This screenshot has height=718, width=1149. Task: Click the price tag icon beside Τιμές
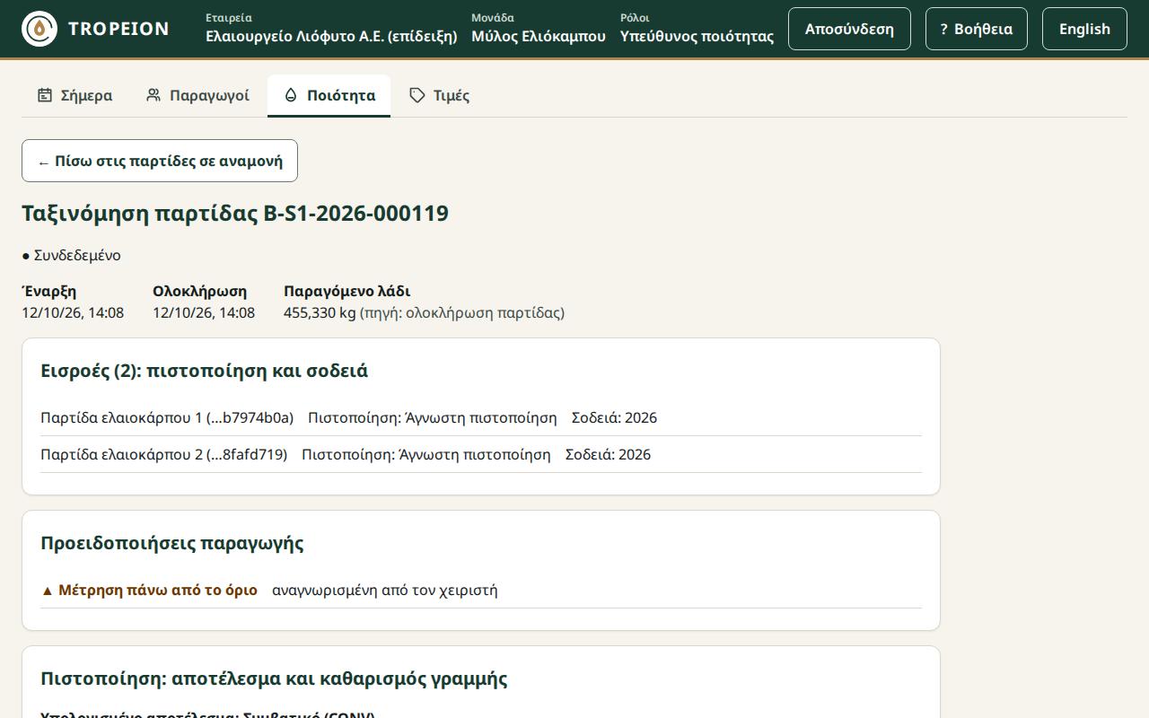pos(417,95)
